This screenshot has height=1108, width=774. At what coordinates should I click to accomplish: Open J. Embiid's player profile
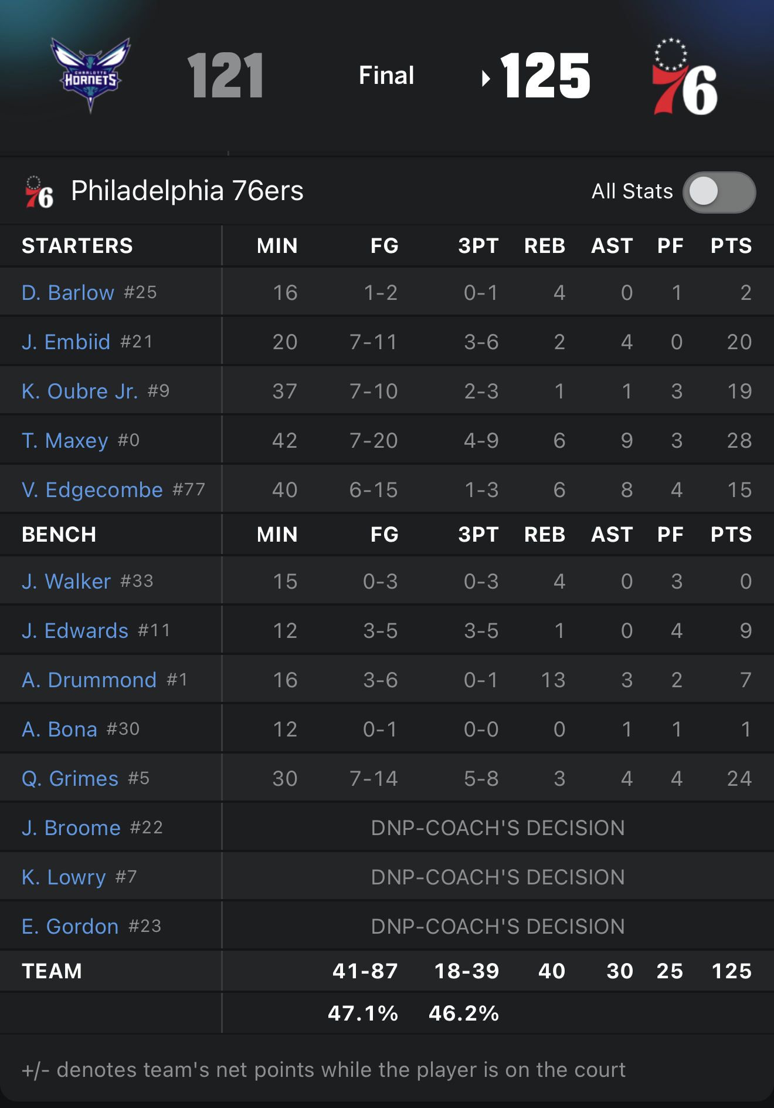[x=66, y=342]
